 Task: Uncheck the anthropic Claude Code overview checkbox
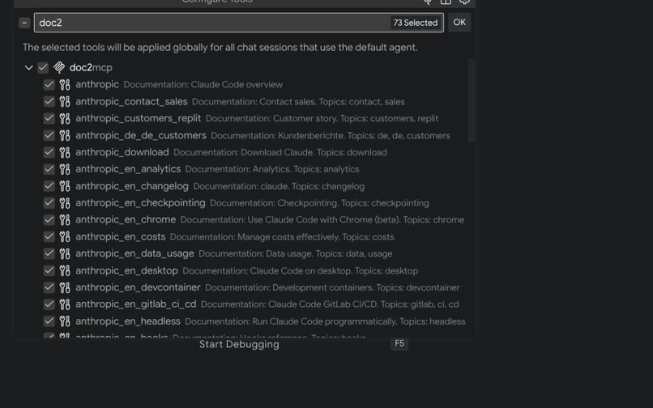tap(49, 85)
